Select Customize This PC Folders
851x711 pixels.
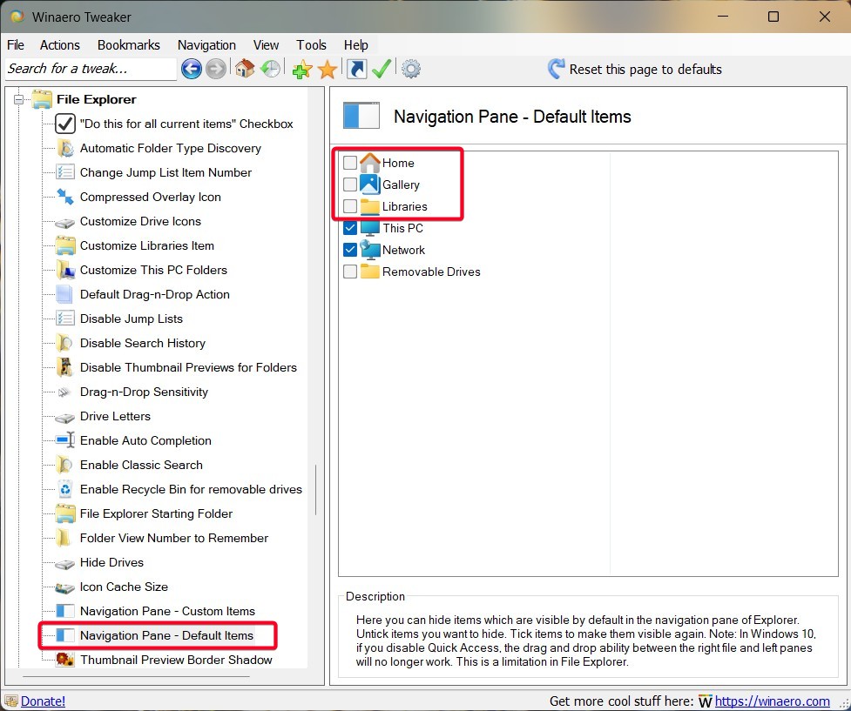click(x=153, y=270)
